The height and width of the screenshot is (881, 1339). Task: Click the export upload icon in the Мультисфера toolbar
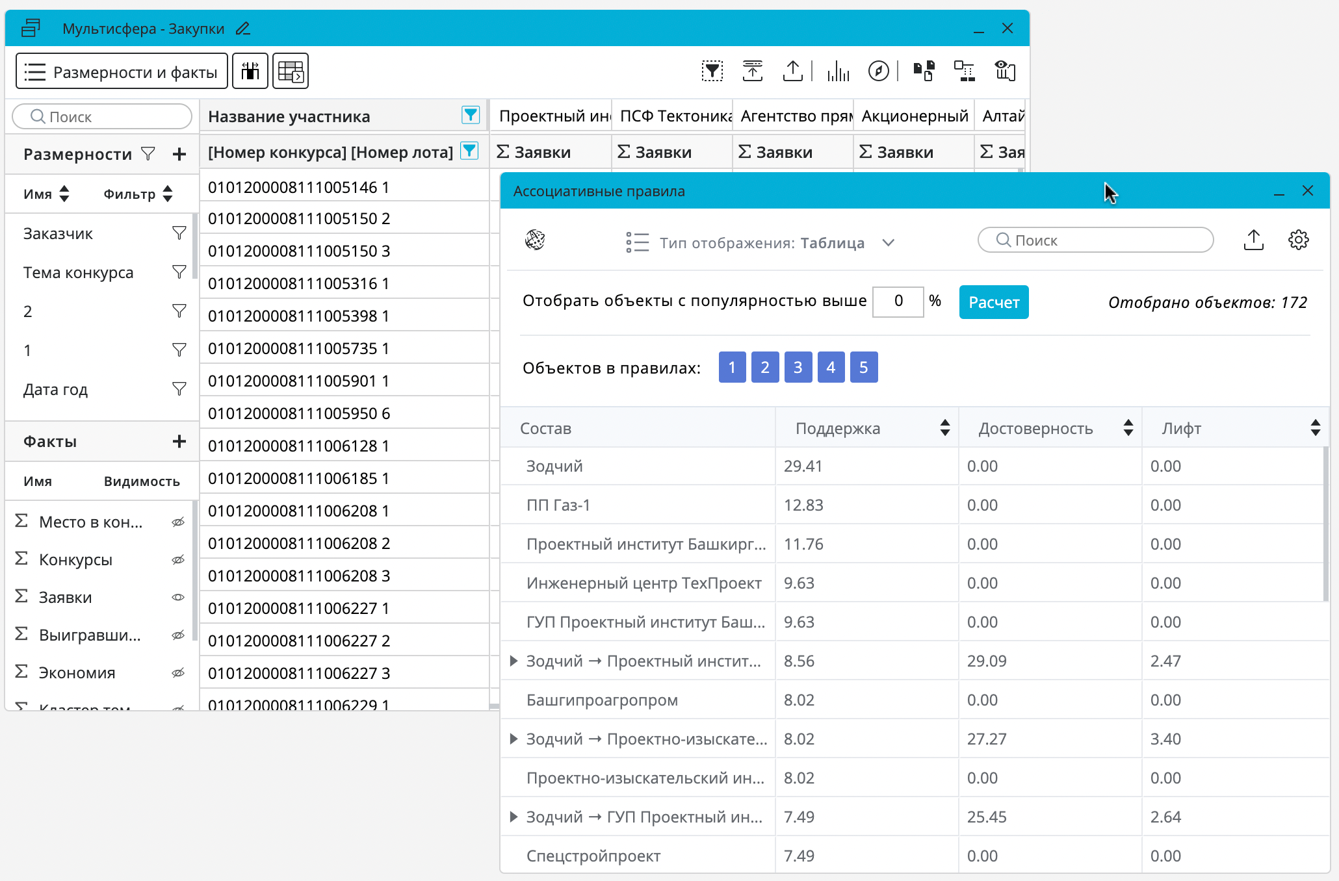793,71
